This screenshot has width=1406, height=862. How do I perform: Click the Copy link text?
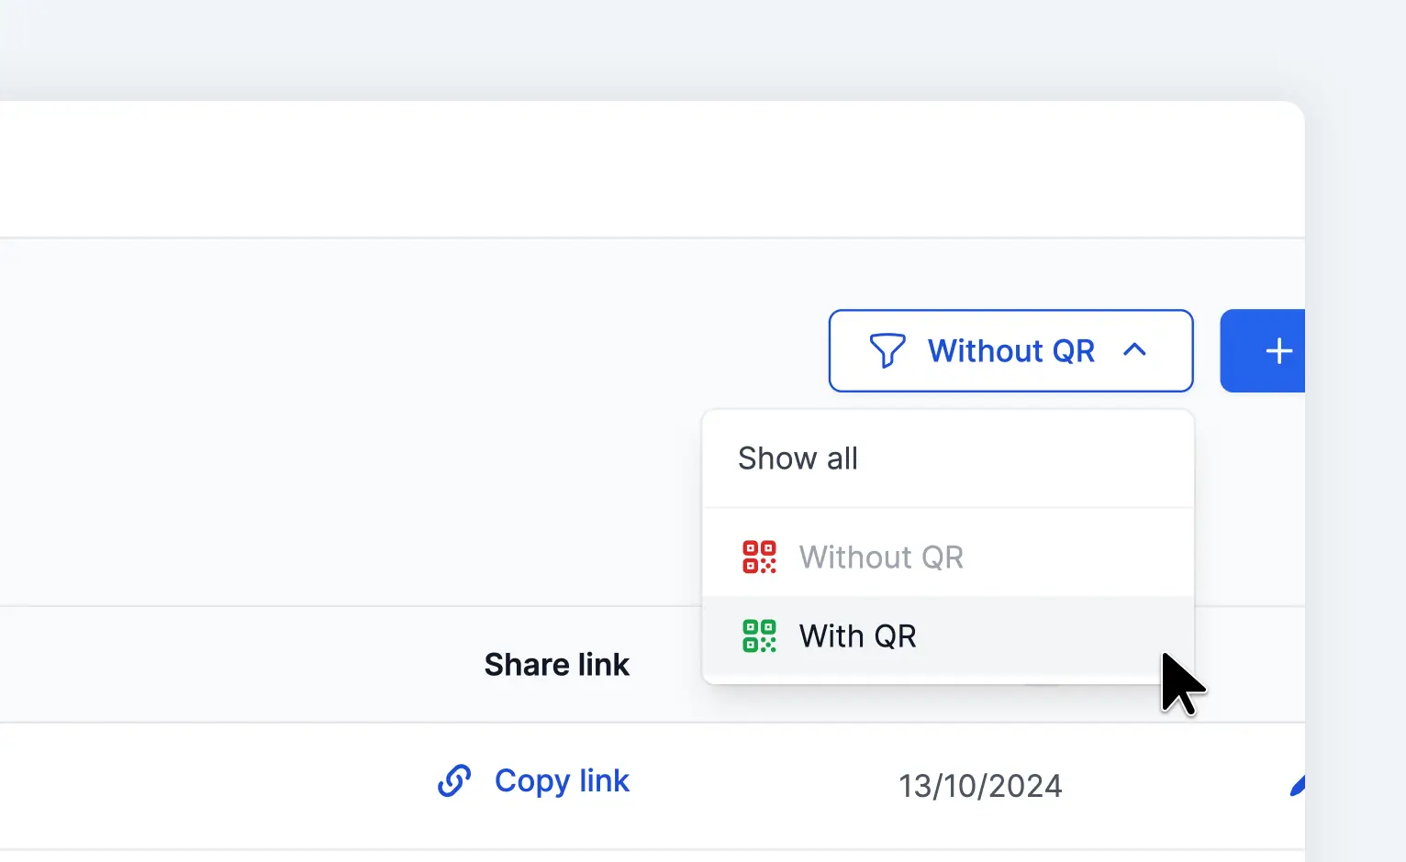tap(562, 781)
